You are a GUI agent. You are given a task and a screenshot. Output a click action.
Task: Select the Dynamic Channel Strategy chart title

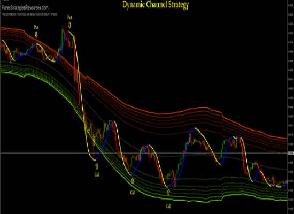pyautogui.click(x=156, y=5)
